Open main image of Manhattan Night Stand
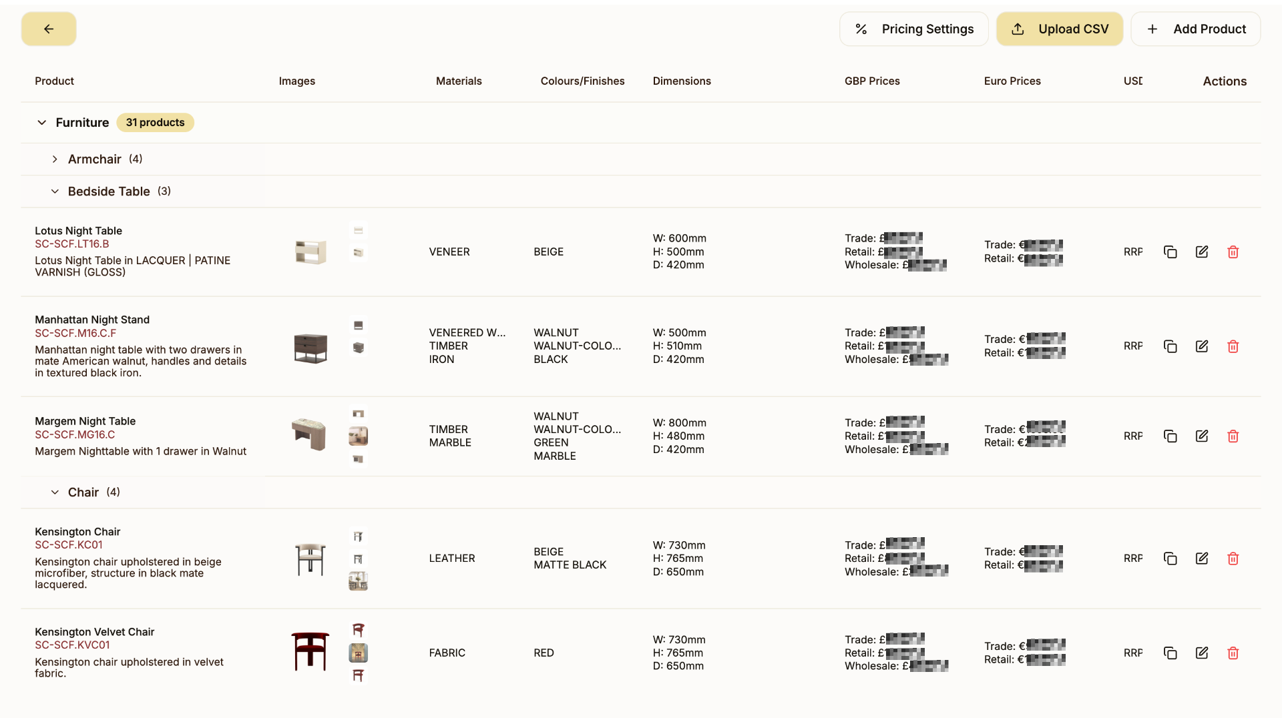This screenshot has width=1282, height=718. 310,348
